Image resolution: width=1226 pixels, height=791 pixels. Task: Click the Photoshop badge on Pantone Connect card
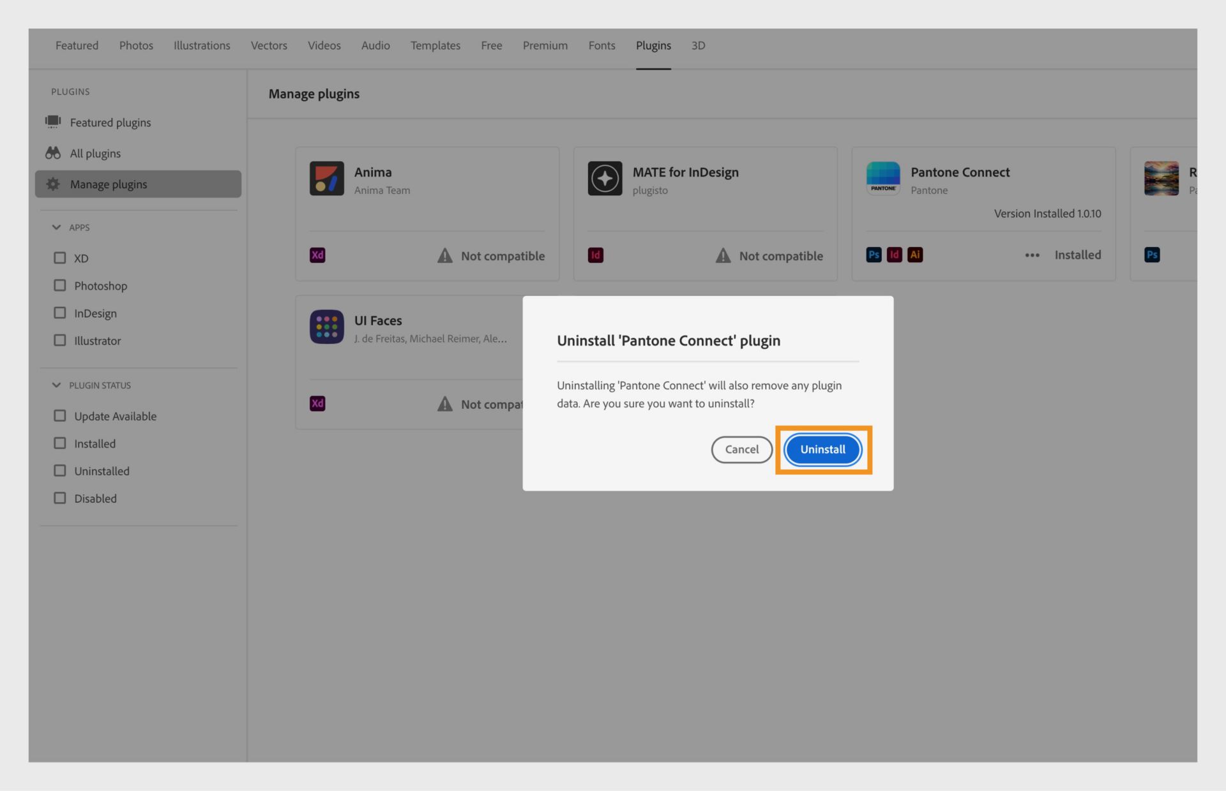(x=873, y=255)
